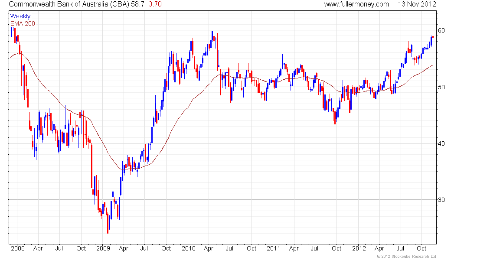Select the 40 price axis label
Image resolution: width=477 pixels, height=260 pixels.
[441, 143]
